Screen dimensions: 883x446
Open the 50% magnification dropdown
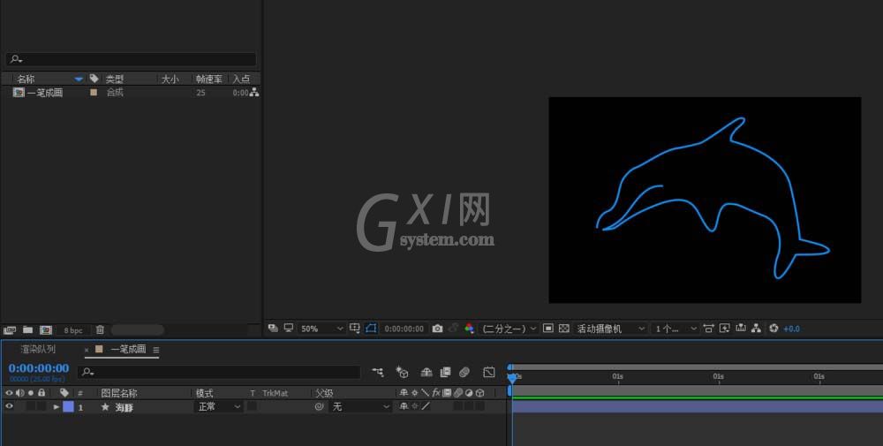point(321,329)
